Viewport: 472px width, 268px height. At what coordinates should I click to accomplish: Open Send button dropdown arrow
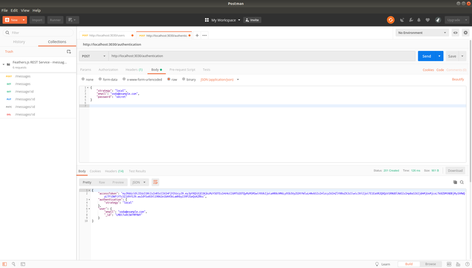coord(439,56)
